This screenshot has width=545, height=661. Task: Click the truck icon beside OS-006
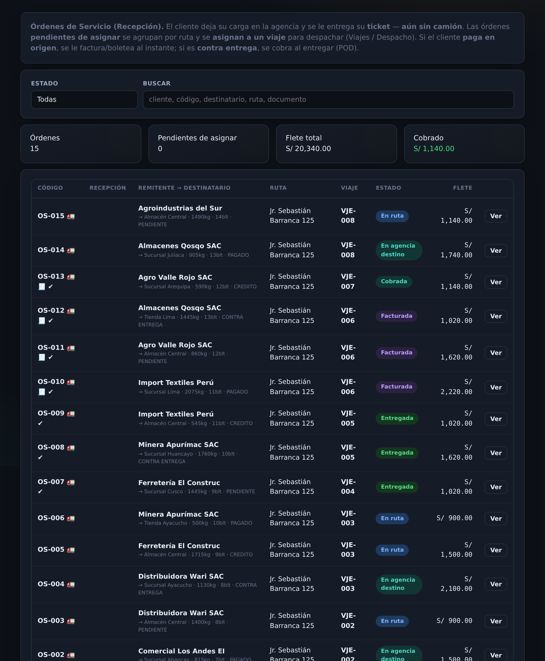tap(71, 518)
